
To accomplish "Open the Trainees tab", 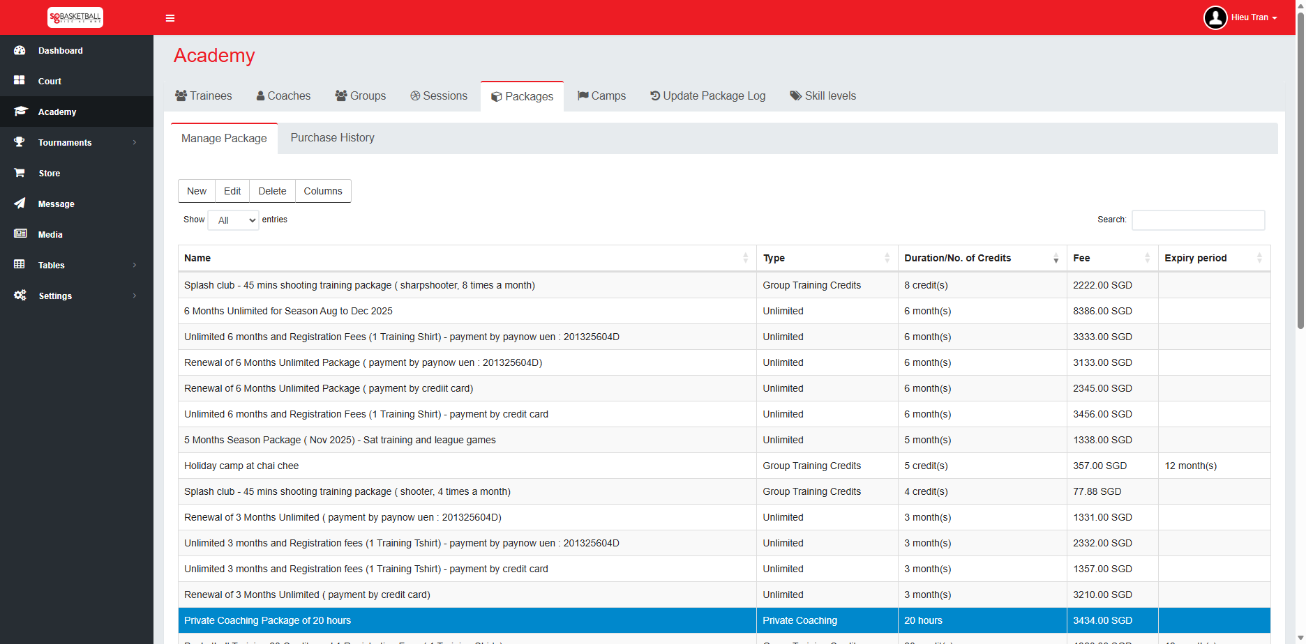I will click(x=204, y=96).
